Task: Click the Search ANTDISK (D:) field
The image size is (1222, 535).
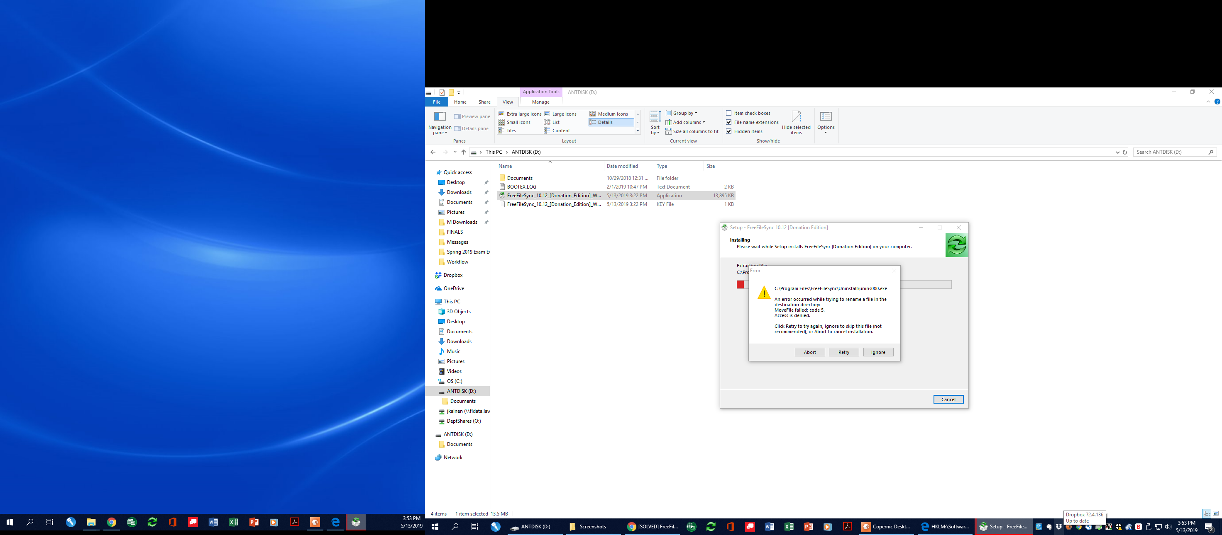Action: [x=1175, y=152]
